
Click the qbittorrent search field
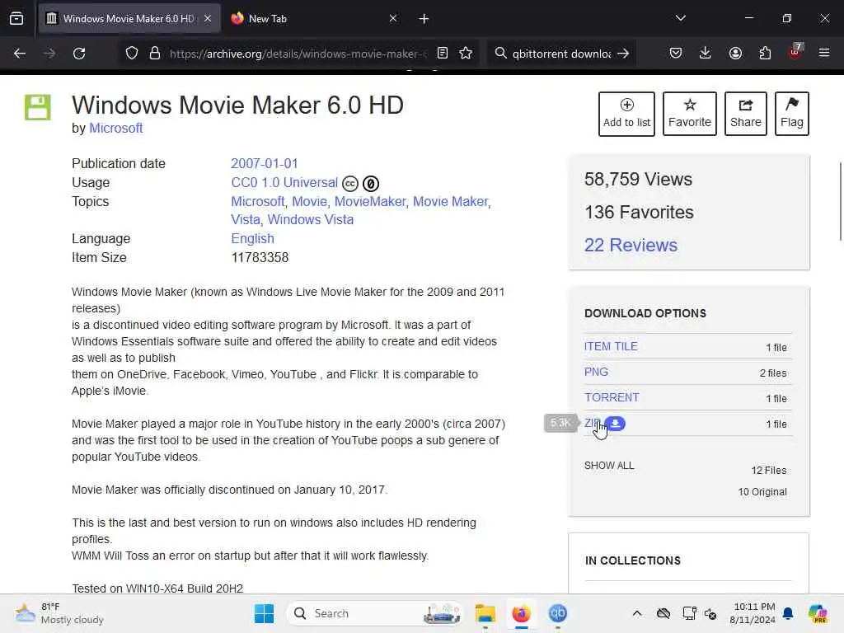click(561, 54)
